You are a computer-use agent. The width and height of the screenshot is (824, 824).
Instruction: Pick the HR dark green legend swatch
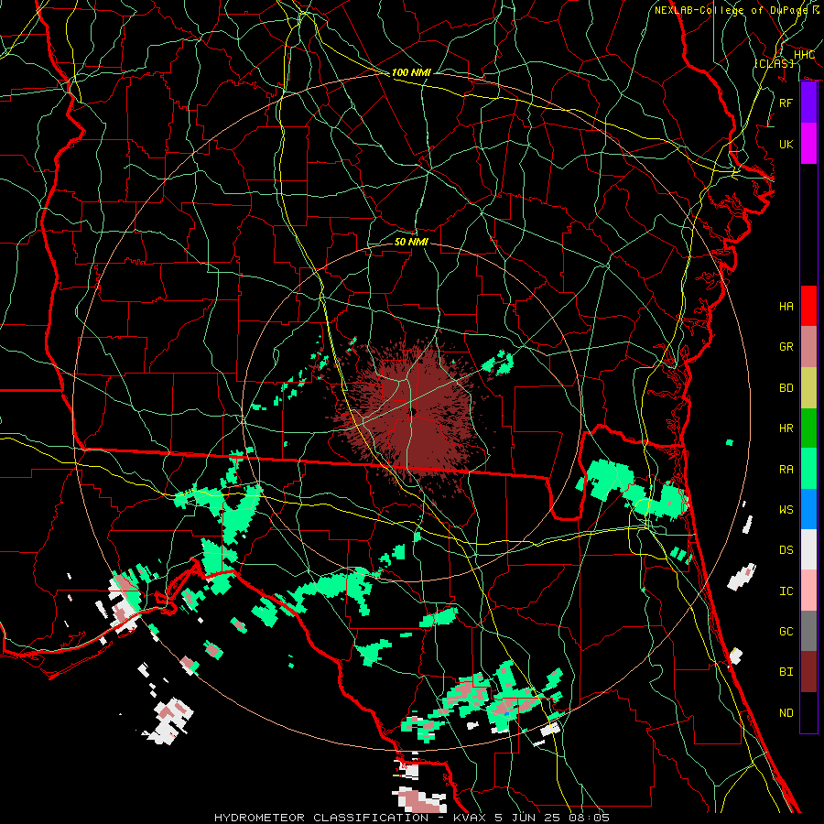[808, 428]
